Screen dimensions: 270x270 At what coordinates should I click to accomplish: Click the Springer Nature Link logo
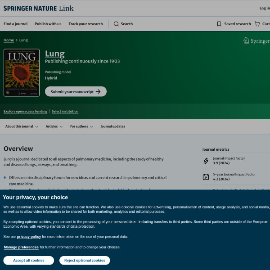point(38,8)
